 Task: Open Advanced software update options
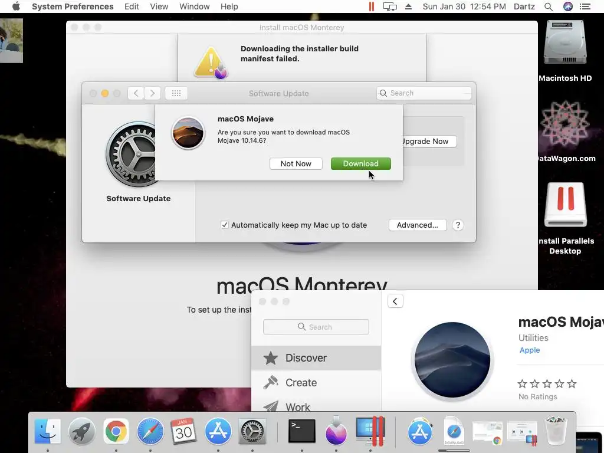click(x=418, y=225)
